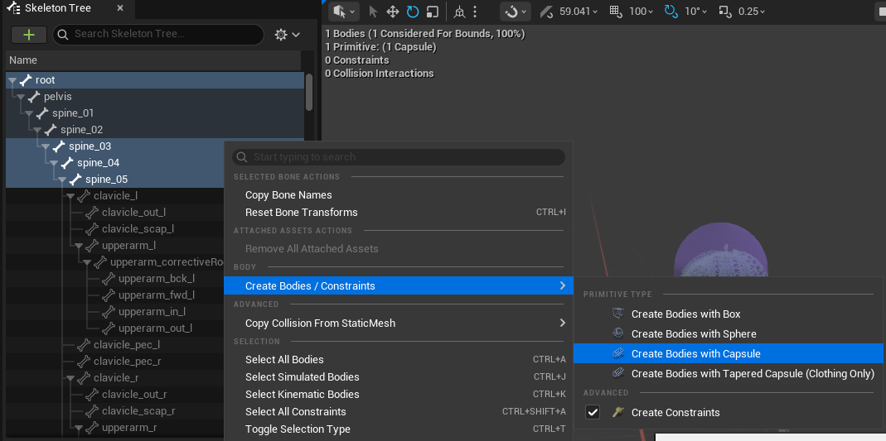Collapse the clavicle_r bone expander
Viewport: 886px width, 441px height.
pyautogui.click(x=70, y=378)
